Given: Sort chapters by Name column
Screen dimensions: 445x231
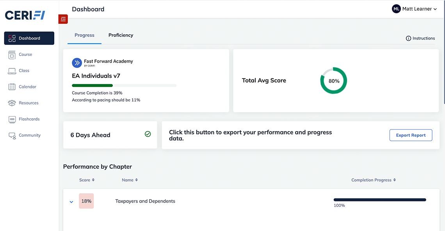Looking at the screenshot, I should tap(130, 180).
